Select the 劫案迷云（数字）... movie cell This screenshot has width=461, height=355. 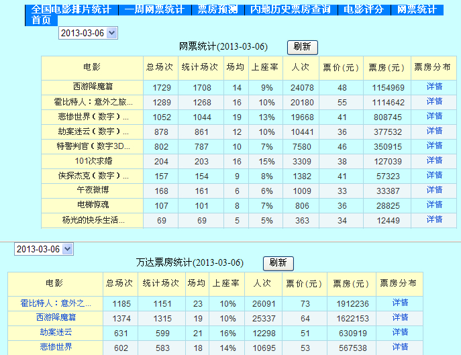[93, 132]
